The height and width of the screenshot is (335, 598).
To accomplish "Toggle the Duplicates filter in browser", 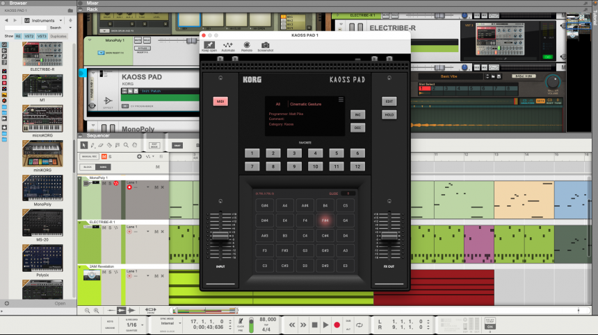I will tap(58, 36).
